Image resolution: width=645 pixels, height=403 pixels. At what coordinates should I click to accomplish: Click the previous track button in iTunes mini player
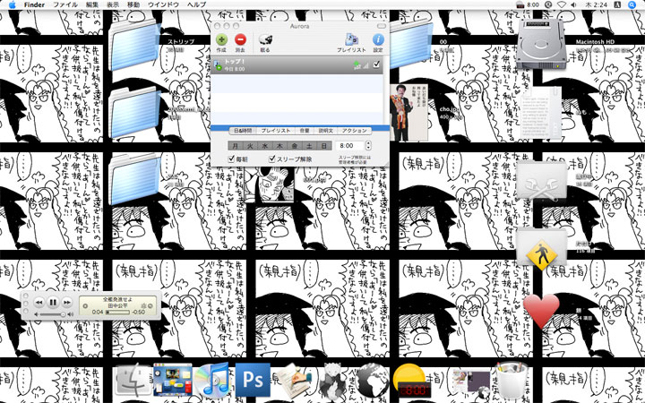point(39,303)
